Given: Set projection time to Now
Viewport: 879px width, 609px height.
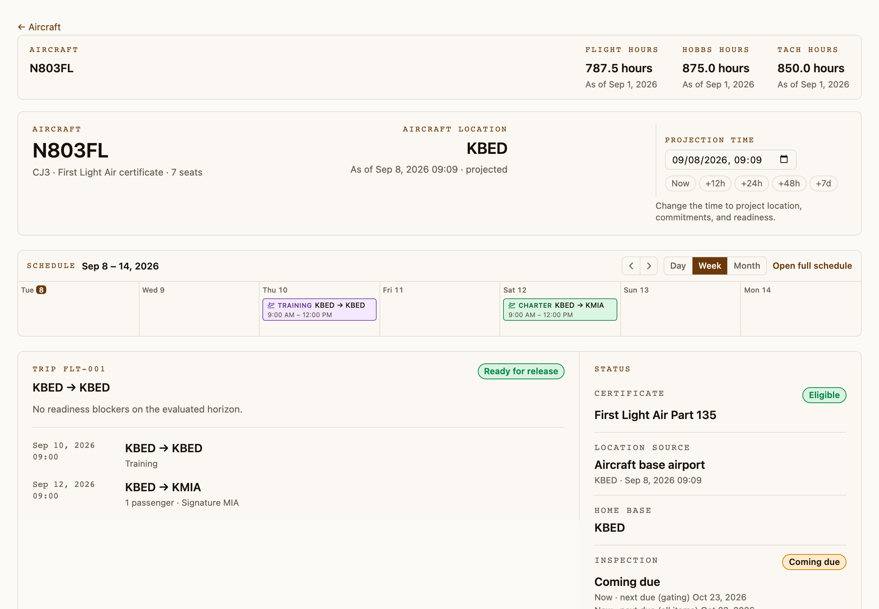Looking at the screenshot, I should click(680, 183).
